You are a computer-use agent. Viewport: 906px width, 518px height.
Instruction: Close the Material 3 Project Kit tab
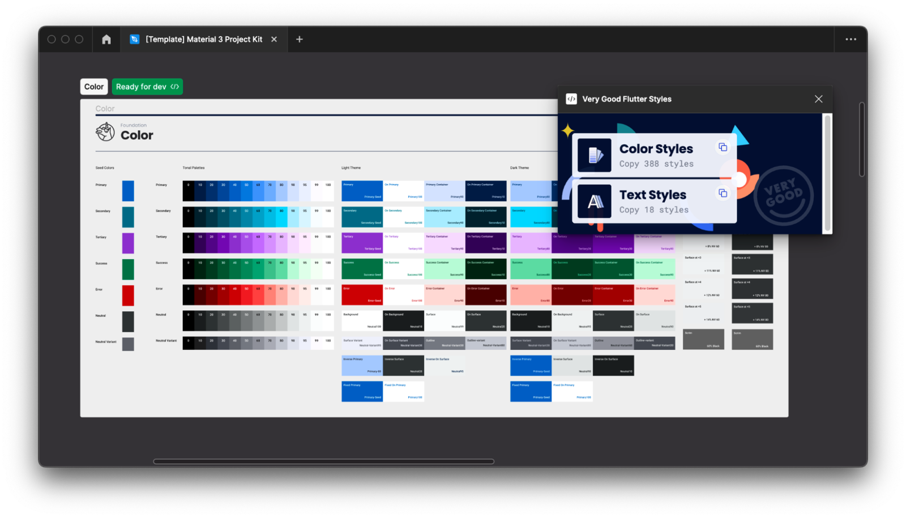(x=274, y=40)
